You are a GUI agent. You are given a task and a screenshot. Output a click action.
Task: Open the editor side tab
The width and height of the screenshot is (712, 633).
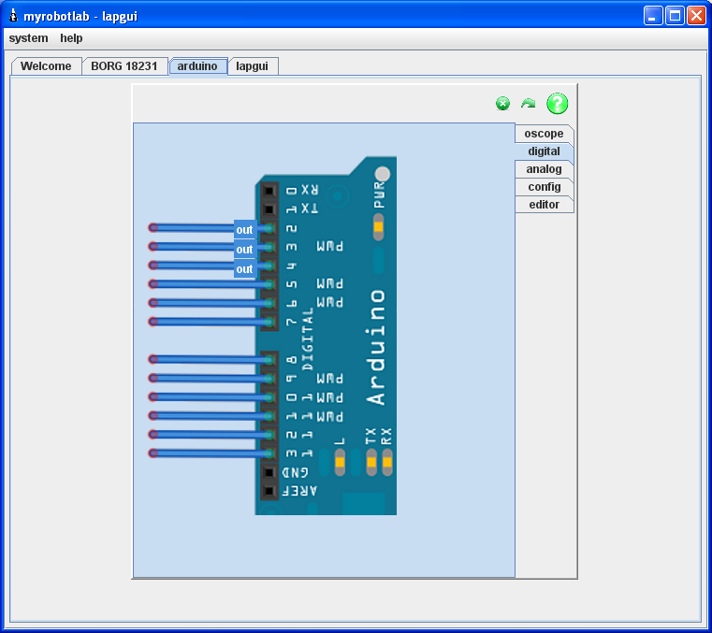point(544,204)
